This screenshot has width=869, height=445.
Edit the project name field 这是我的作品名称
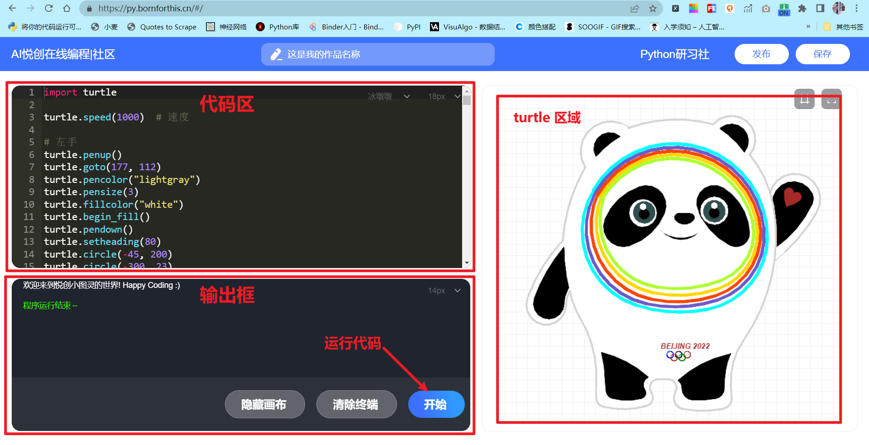coord(378,54)
